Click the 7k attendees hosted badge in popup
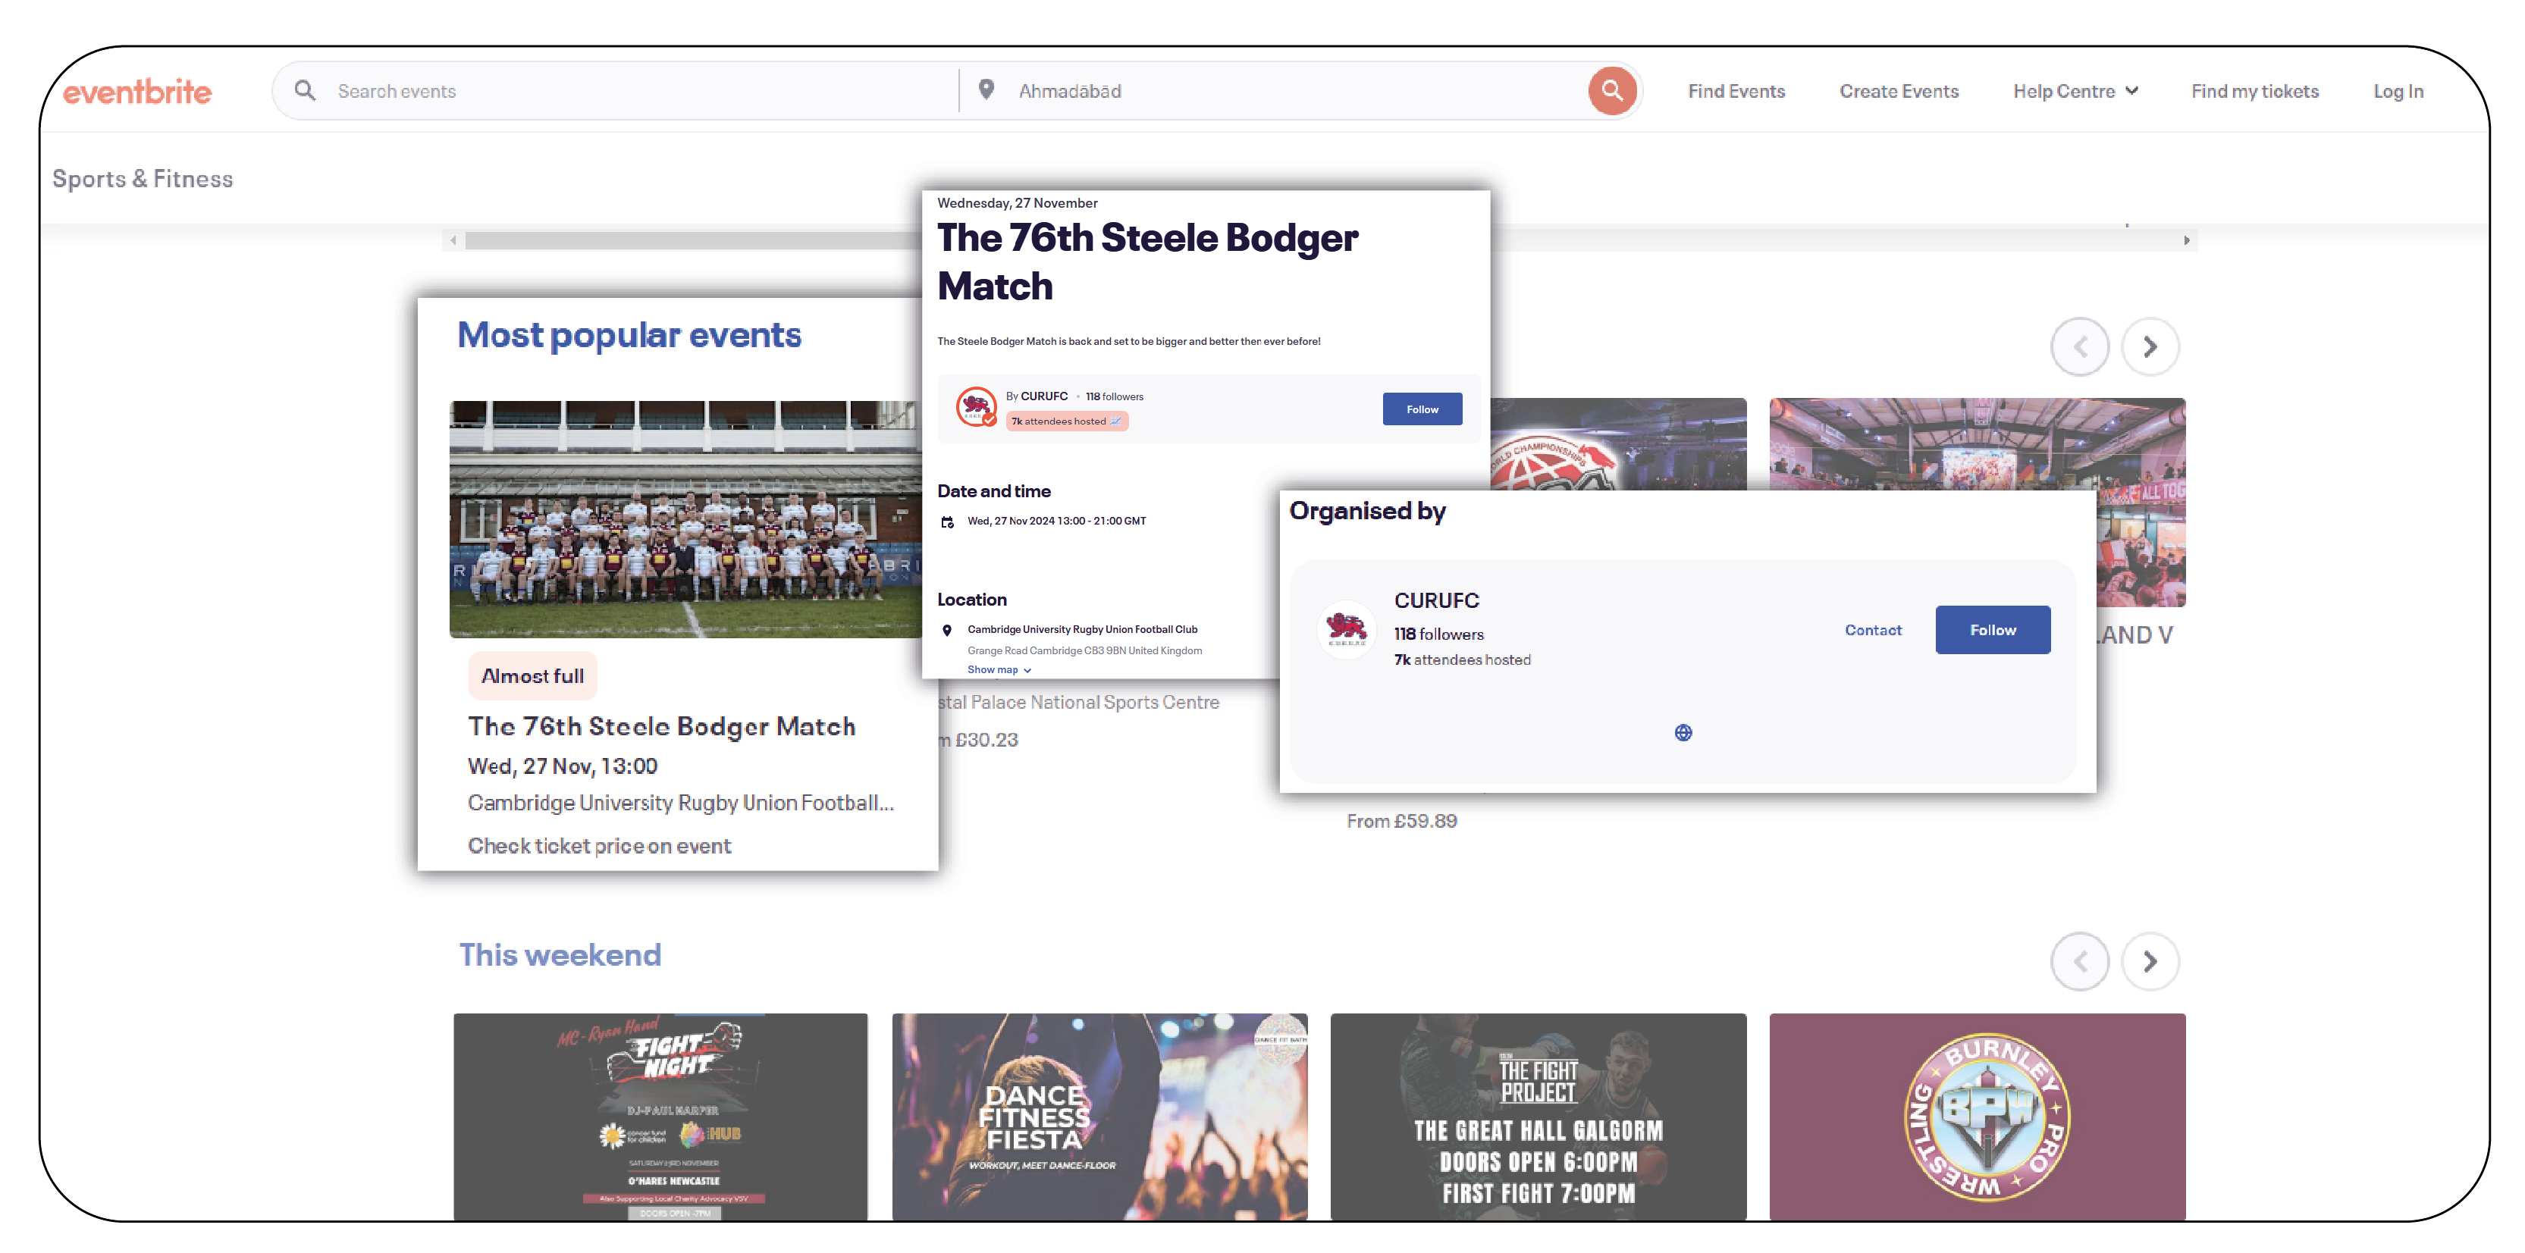 click(x=1066, y=421)
